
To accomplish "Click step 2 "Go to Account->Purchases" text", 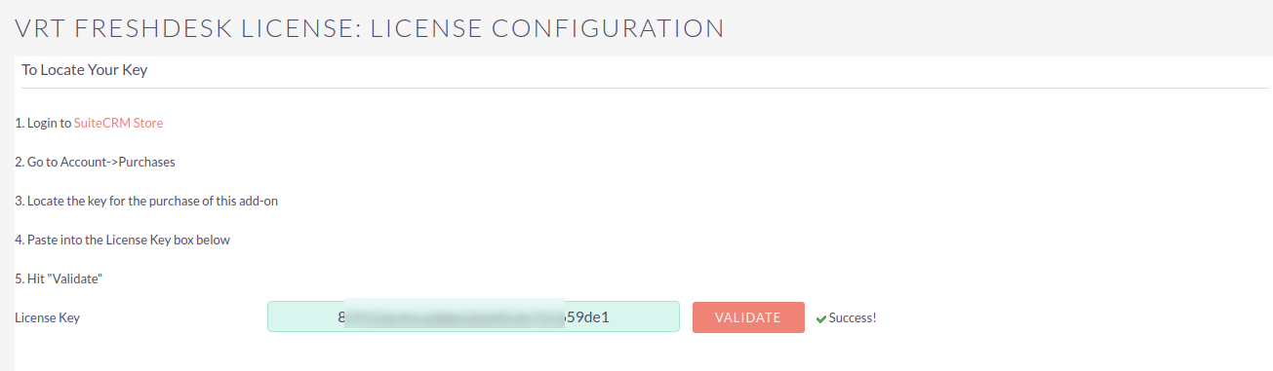I will click(x=96, y=163).
